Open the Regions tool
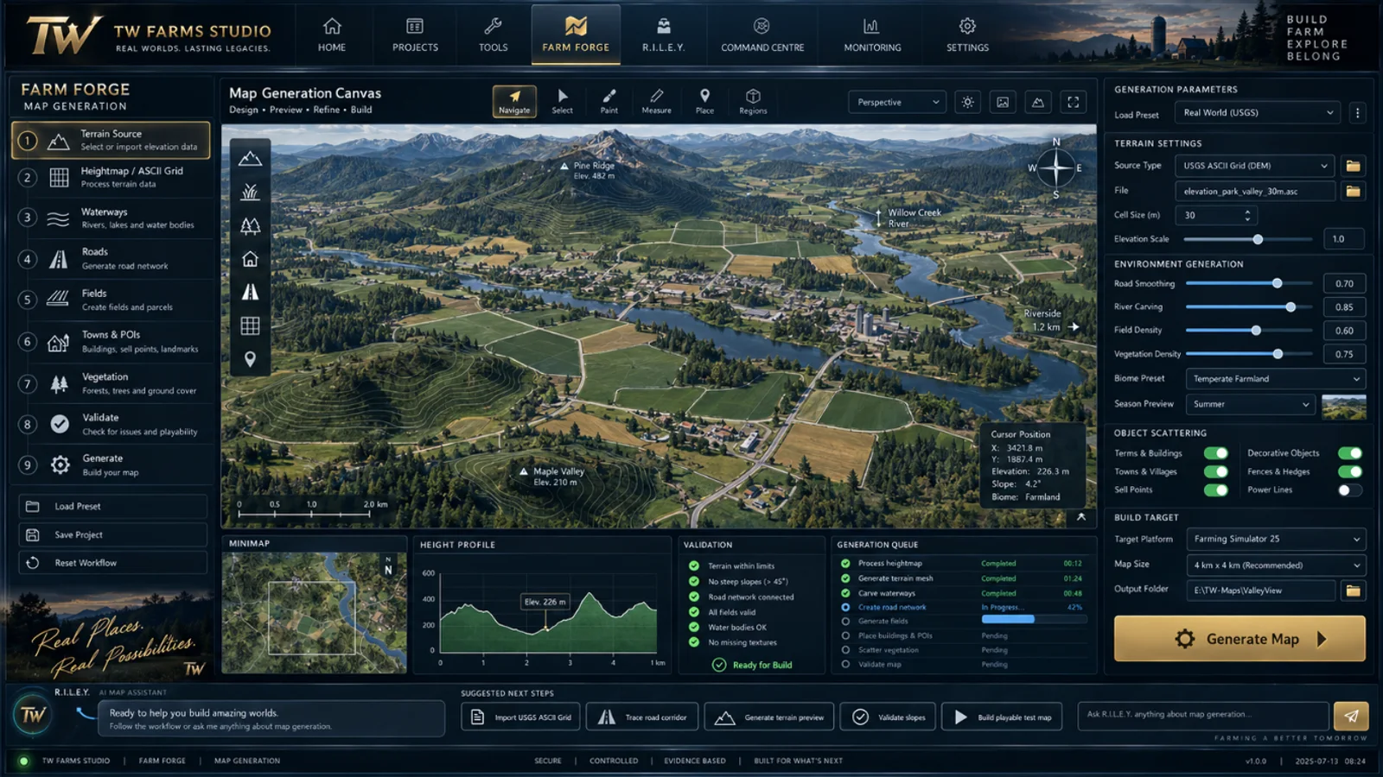1383x777 pixels. click(753, 101)
